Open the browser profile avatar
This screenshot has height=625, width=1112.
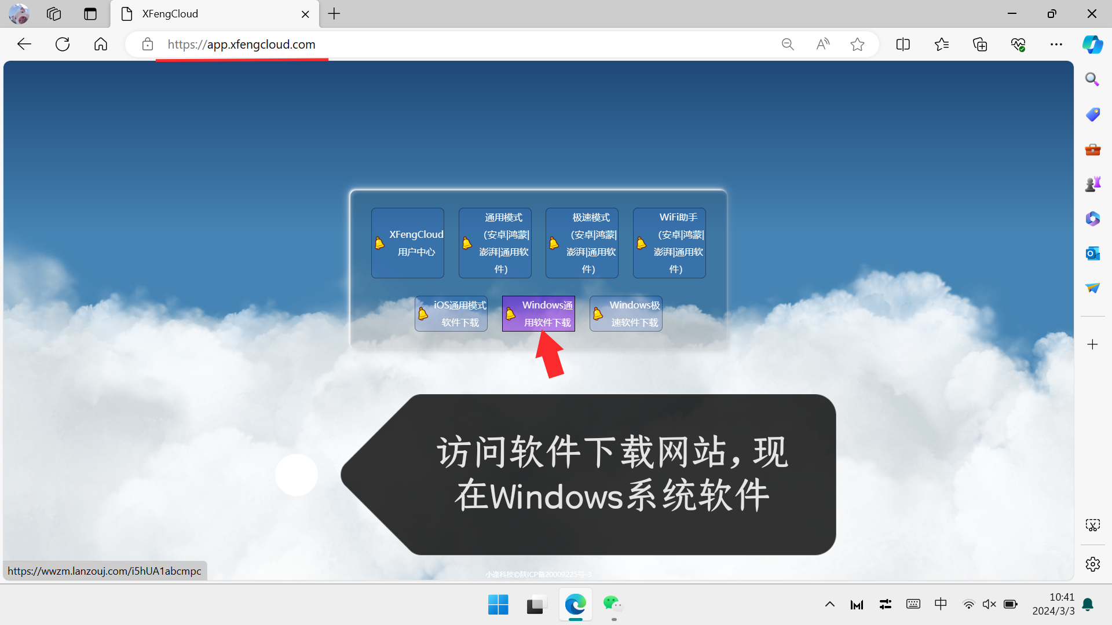pos(19,14)
